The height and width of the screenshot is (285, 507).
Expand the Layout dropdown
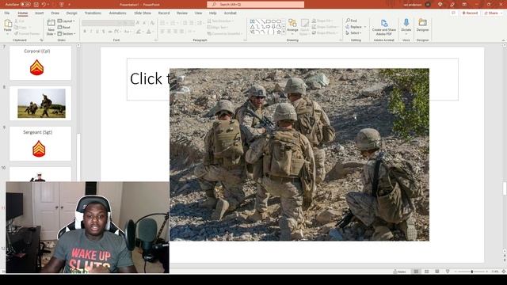(x=67, y=21)
